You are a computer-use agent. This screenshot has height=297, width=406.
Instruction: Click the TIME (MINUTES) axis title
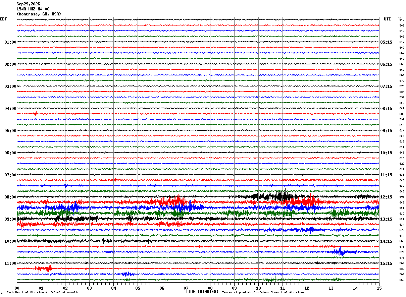tap(202, 291)
